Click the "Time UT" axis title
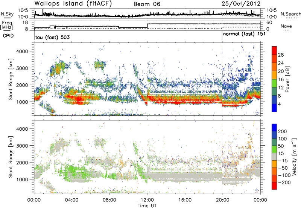 (x=147, y=205)
